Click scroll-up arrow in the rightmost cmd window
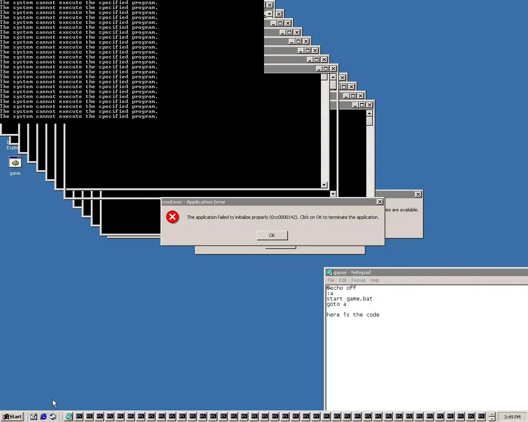This screenshot has width=528, height=422. 369,113
